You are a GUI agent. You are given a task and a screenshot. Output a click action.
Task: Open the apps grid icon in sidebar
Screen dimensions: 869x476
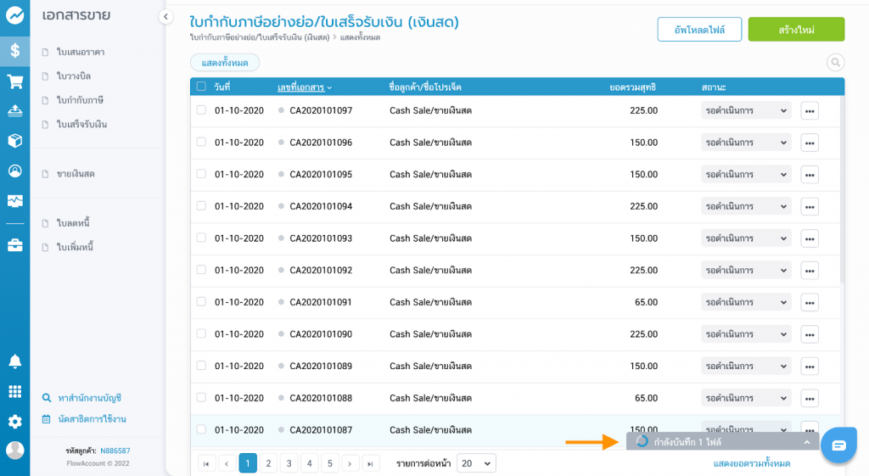(x=14, y=391)
